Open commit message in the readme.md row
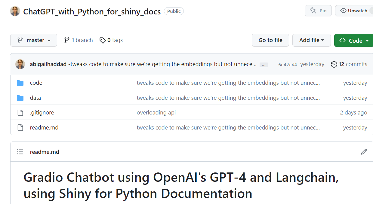Viewport: 373px width, 204px height. [x=227, y=128]
